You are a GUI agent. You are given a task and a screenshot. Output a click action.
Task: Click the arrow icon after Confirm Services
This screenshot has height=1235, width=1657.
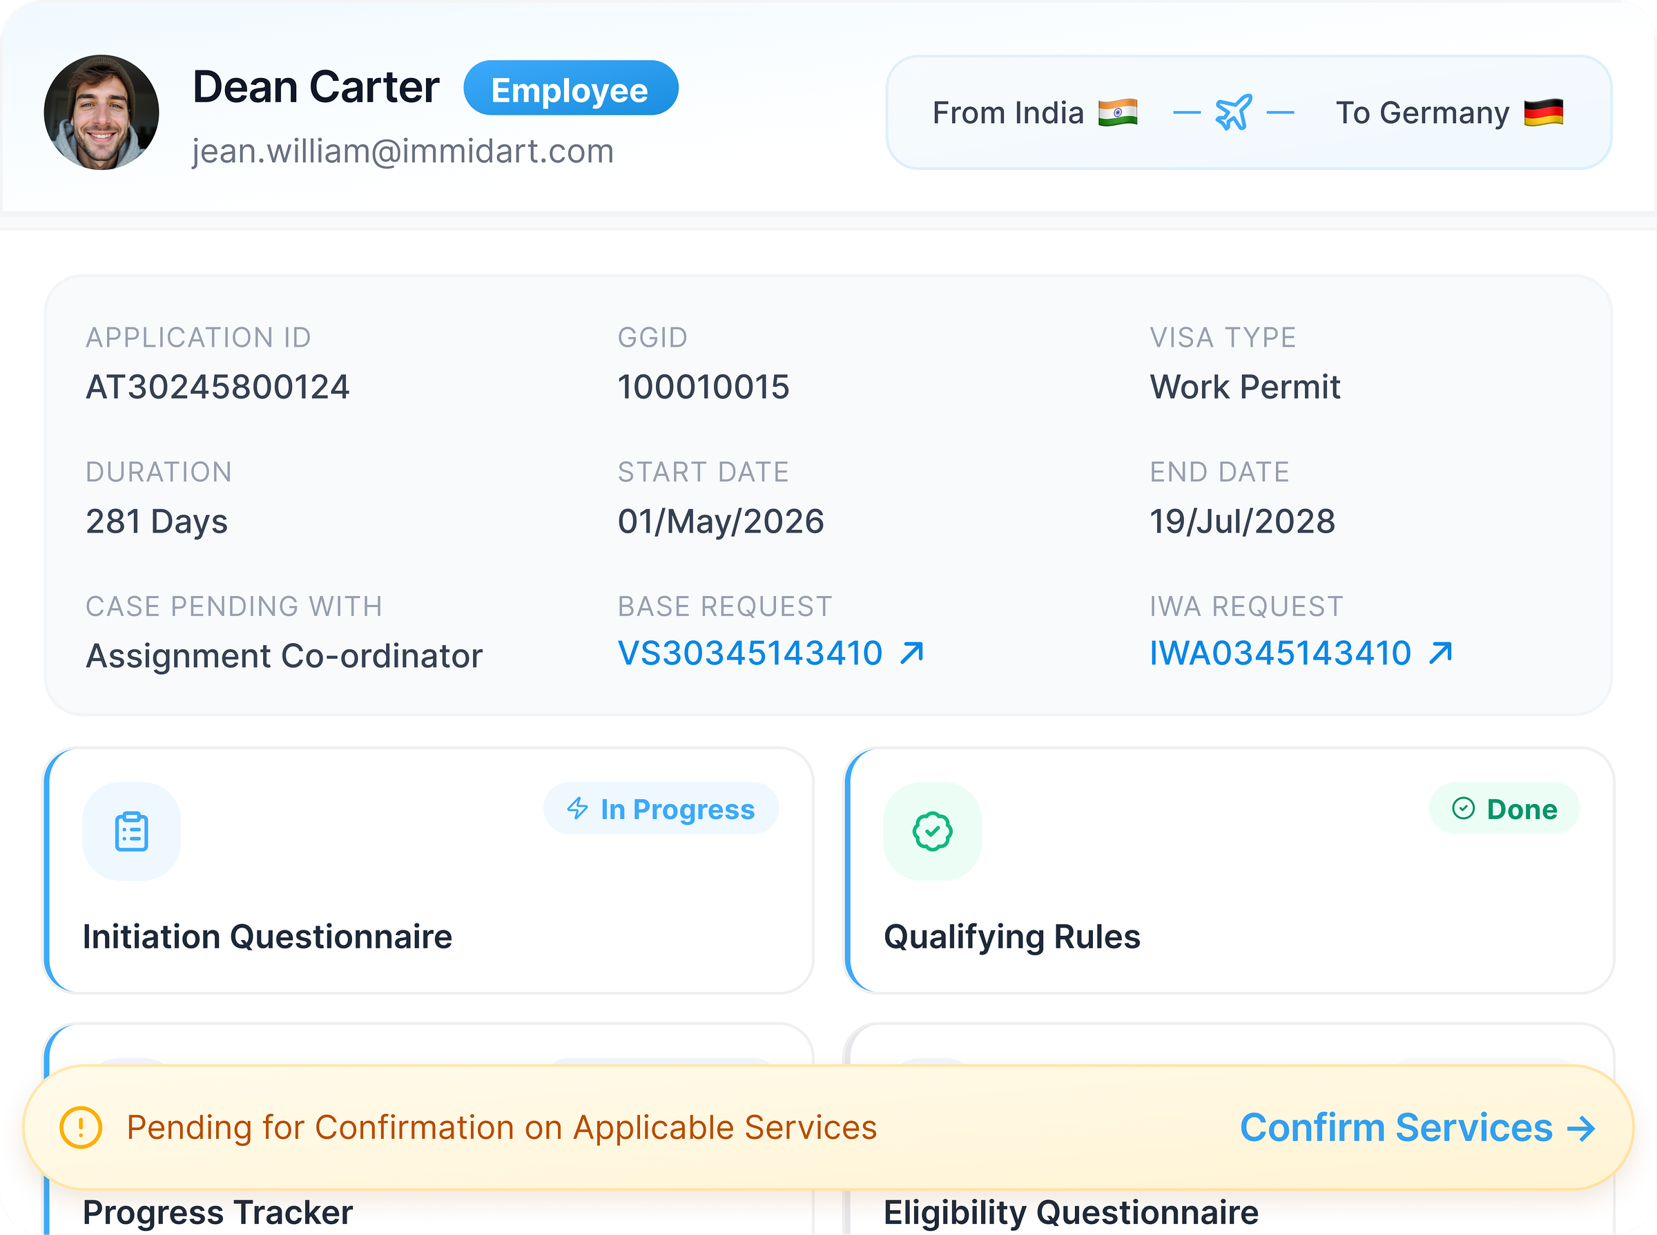pyautogui.click(x=1582, y=1128)
